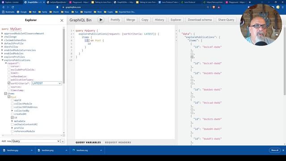Enable the limit argument checkbox
Viewport: 286px width, 161px height.
pos(9,73)
